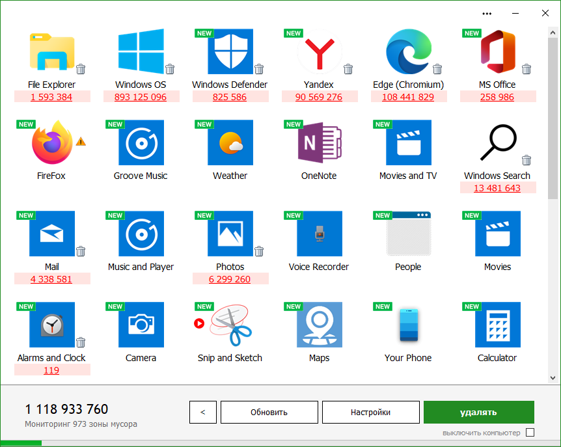This screenshot has height=447, width=561.
Task: Click the Snip and Sketch icon
Action: 230,325
